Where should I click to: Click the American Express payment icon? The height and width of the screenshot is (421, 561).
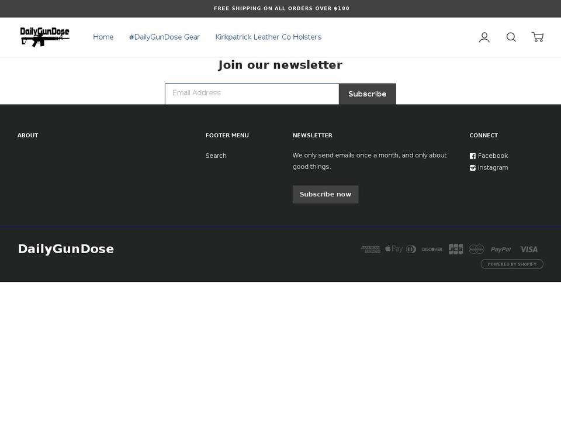click(370, 249)
